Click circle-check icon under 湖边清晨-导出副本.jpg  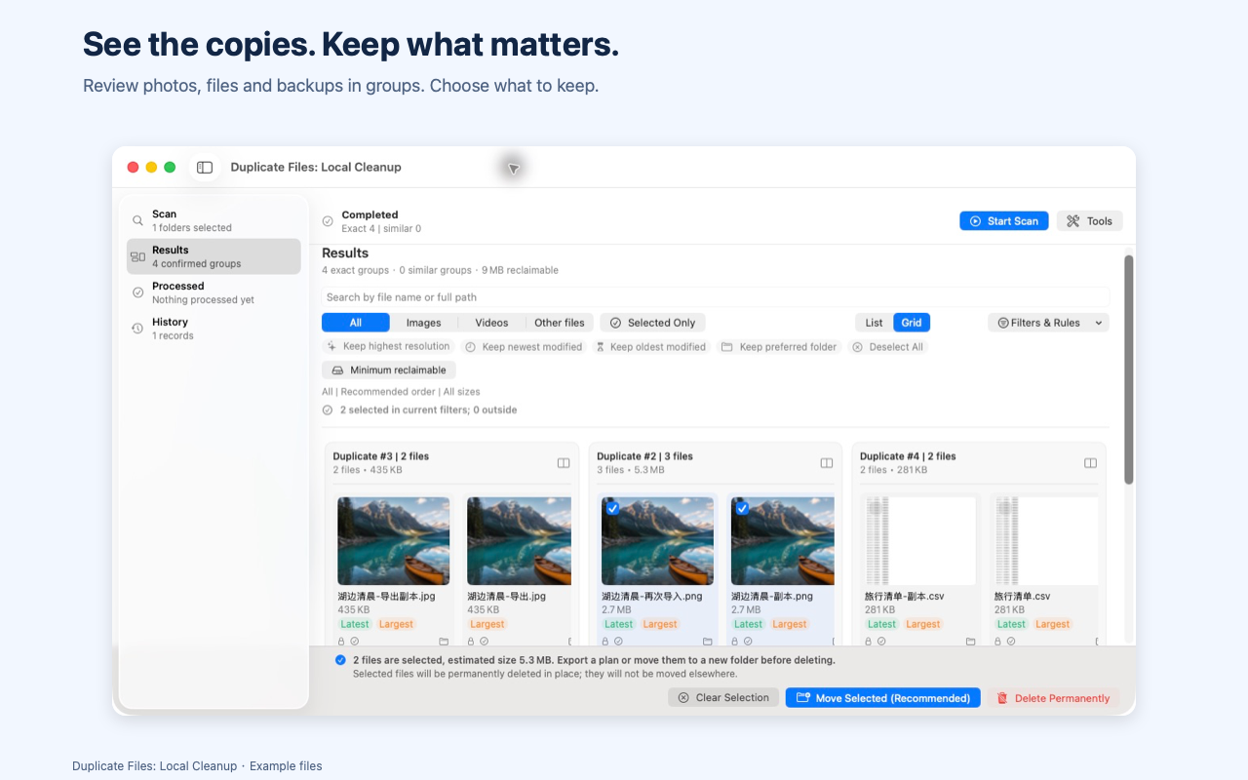click(x=355, y=642)
